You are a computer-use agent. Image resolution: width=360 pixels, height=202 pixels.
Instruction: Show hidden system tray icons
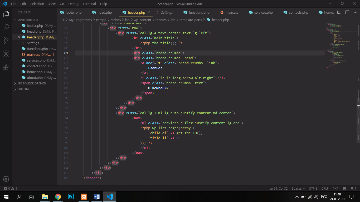(297, 197)
